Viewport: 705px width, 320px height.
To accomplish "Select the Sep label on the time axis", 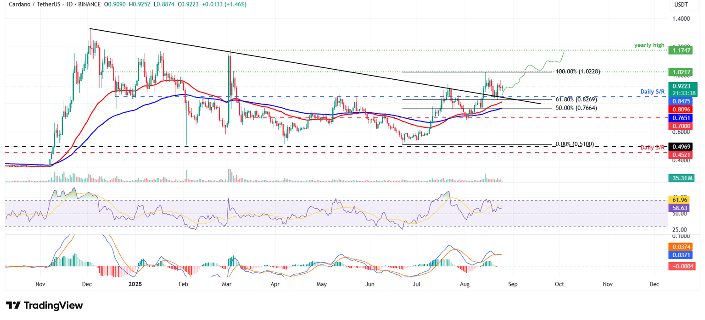I will [x=512, y=284].
